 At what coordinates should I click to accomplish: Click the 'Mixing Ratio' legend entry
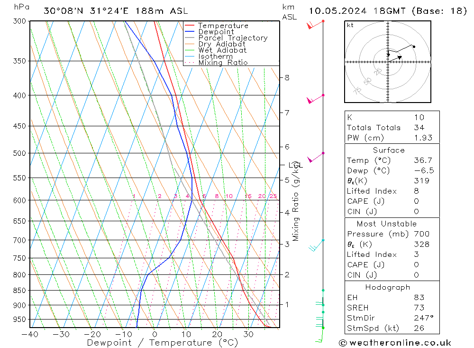tap(216, 62)
